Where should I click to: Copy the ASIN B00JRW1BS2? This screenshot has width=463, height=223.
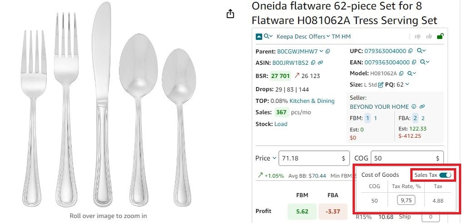click(x=313, y=63)
